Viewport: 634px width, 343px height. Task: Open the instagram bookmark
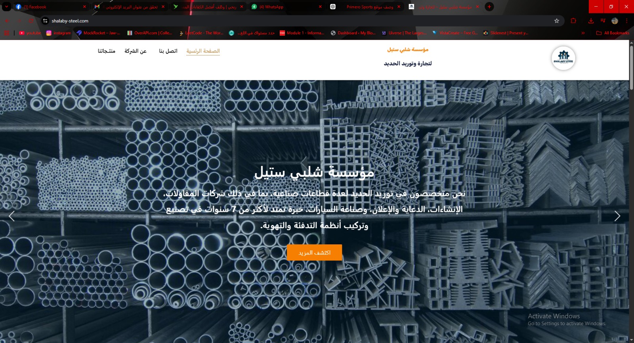[59, 33]
